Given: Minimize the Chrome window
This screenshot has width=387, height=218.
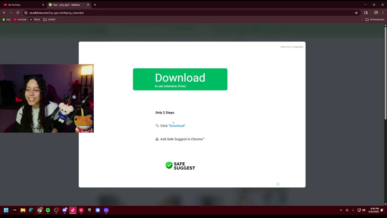Looking at the screenshot, I should (x=365, y=5).
